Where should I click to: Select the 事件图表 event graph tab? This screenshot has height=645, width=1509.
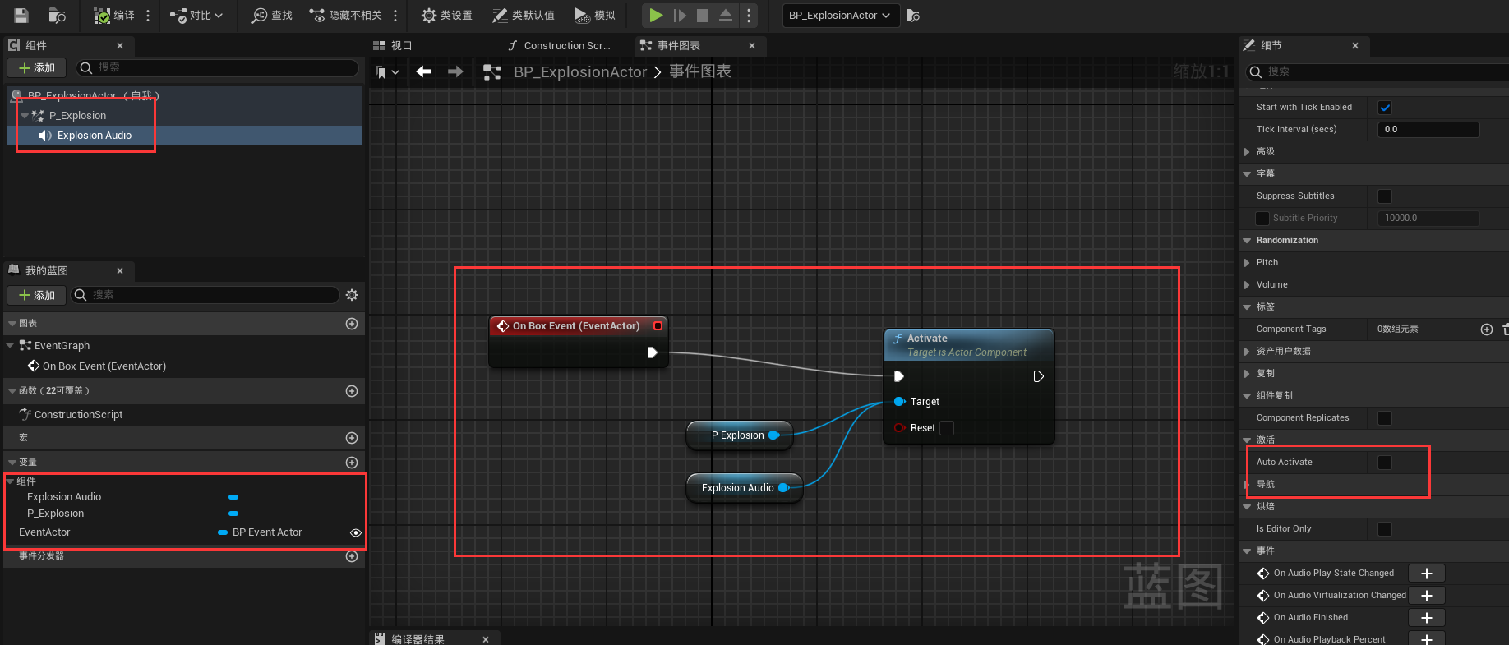point(679,46)
